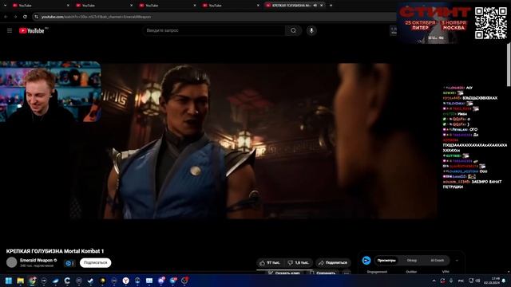This screenshot has width=511, height=287.
Task: Close the КРЕПКАЯ ГОЛУБИЗНА browser tab
Action: pyautogui.click(x=322, y=6)
